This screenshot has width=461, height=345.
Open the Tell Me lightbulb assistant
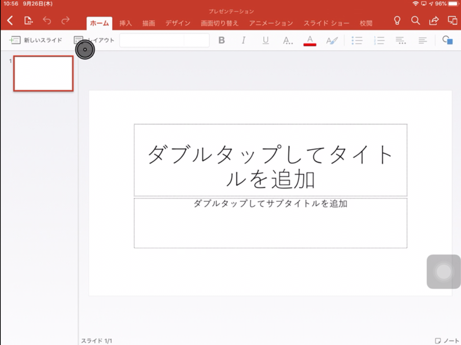tap(398, 21)
